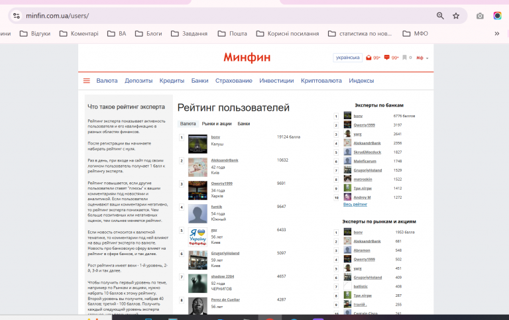Open AleksandrBank avatar in main rating list
The width and height of the screenshot is (509, 320).
pos(198,167)
